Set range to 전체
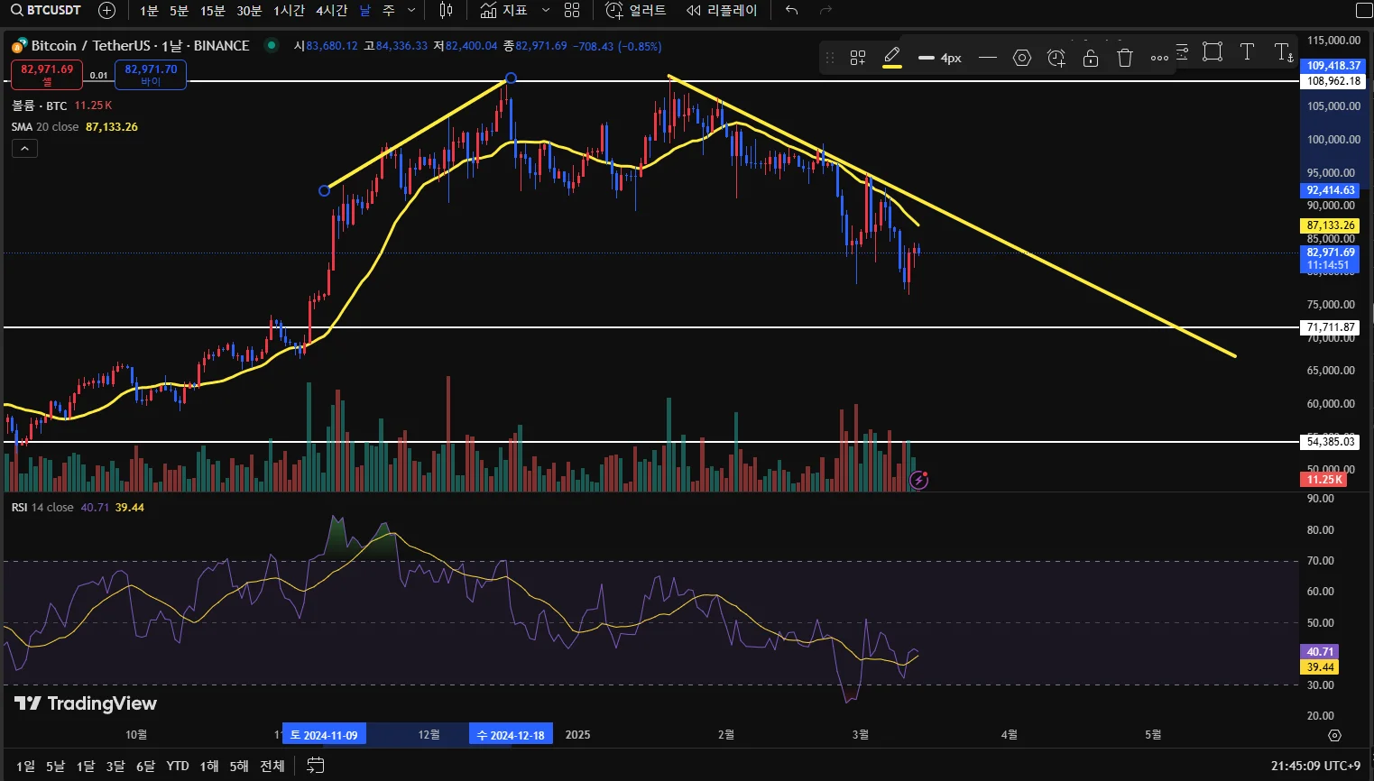Viewport: 1374px width, 781px height. click(x=272, y=766)
